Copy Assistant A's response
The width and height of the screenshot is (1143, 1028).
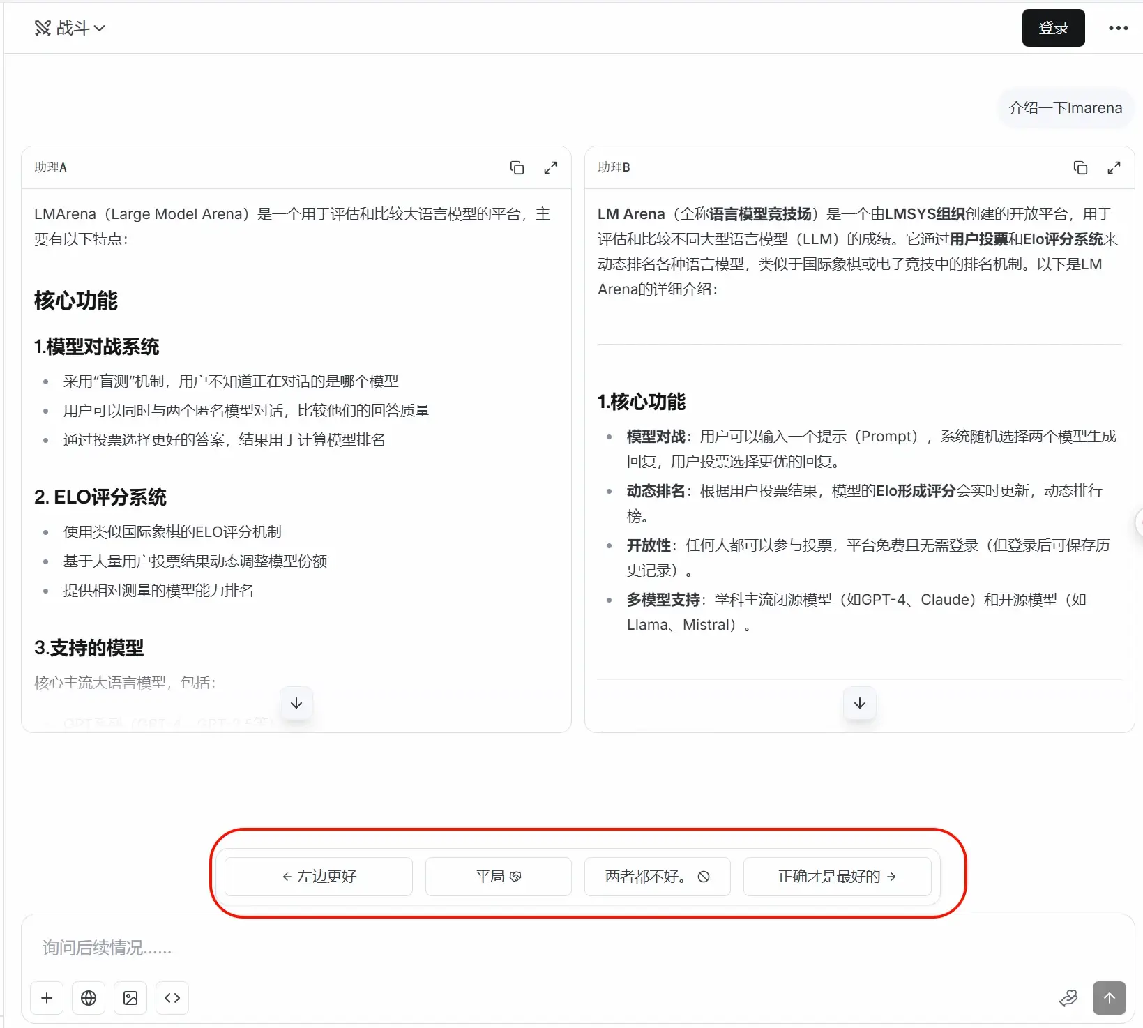point(517,167)
